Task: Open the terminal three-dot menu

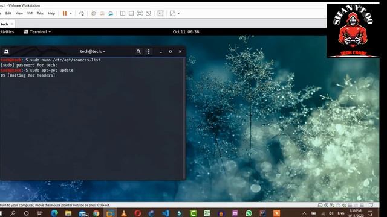Action: 149,51
